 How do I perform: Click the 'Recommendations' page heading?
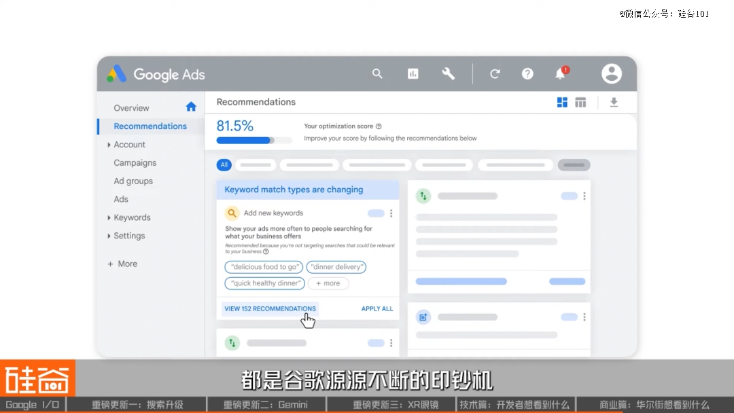click(256, 102)
